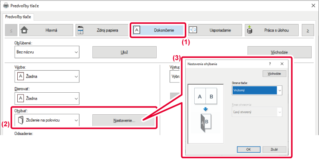Click the Ulož button
The width and height of the screenshot is (319, 160).
tap(124, 52)
